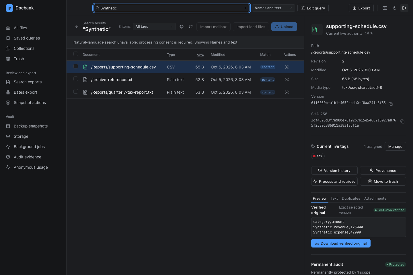This screenshot has width=413, height=275.
Task: Open preview action for supporting-schedule.csv row
Action: 287,67
